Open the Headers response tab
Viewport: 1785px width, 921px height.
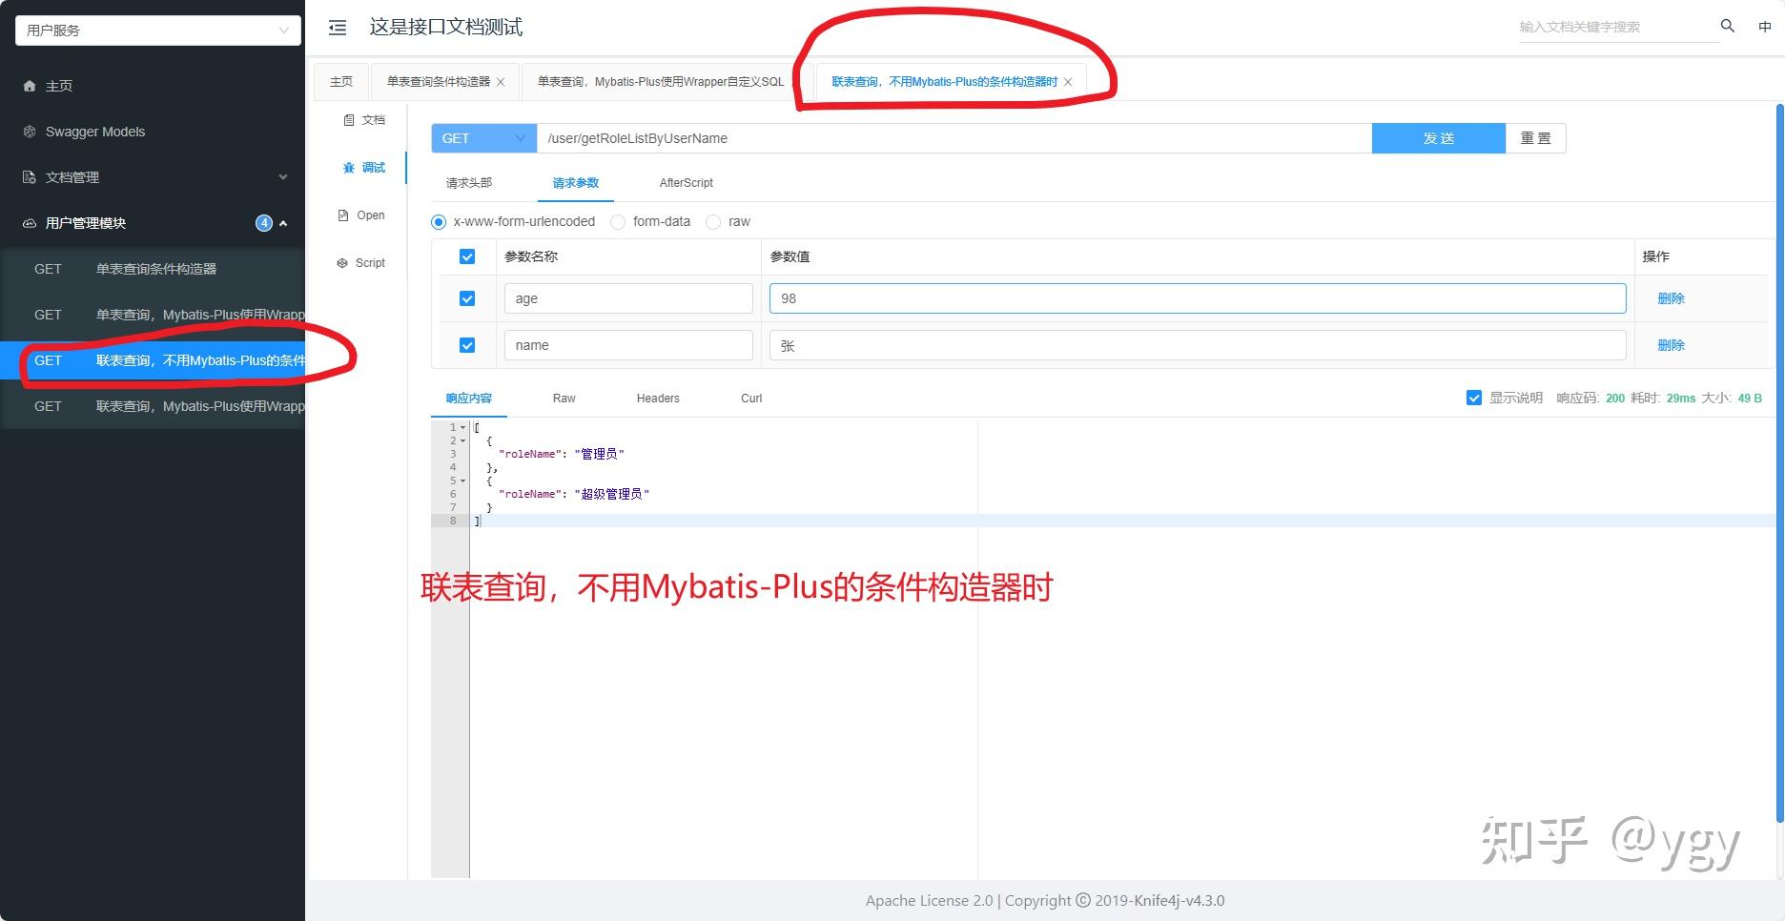[x=657, y=398]
